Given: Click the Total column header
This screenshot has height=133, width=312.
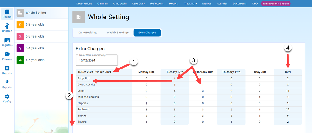Looking at the screenshot, I should [288, 72].
